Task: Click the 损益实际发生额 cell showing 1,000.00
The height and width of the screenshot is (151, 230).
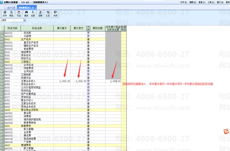Action: click(x=113, y=81)
